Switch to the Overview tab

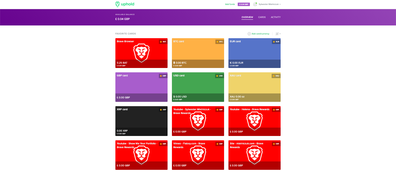point(247,17)
